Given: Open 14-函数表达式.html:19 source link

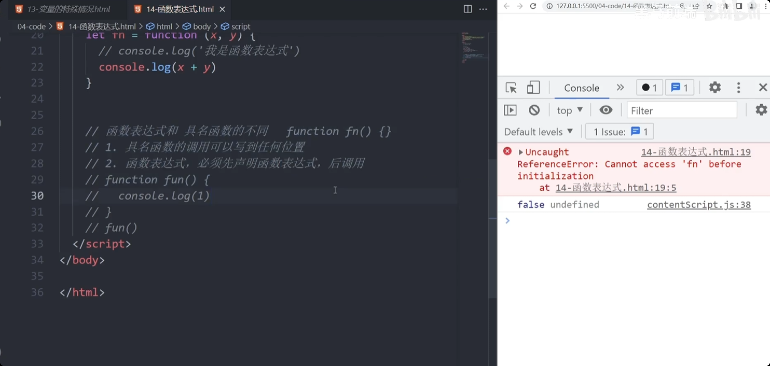Looking at the screenshot, I should (696, 152).
